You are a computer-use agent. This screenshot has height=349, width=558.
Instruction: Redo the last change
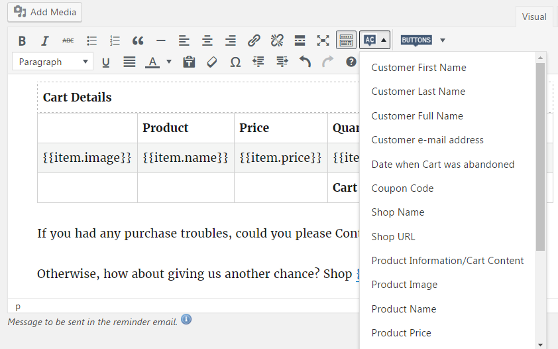coord(328,62)
